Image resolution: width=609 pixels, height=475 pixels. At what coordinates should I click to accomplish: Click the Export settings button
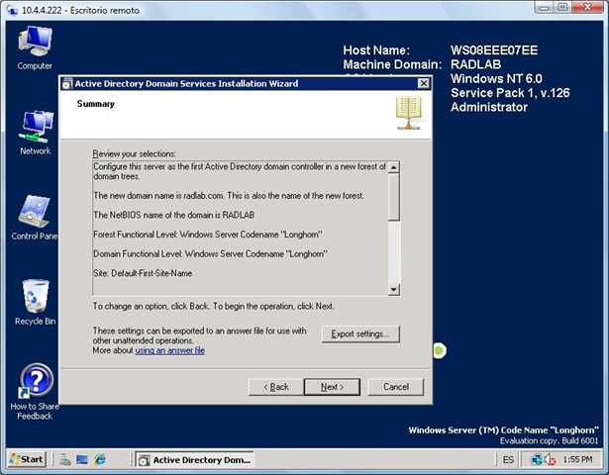tap(360, 334)
